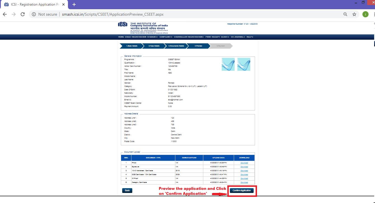Click the Back button
This screenshot has height=203, width=375.
click(127, 190)
